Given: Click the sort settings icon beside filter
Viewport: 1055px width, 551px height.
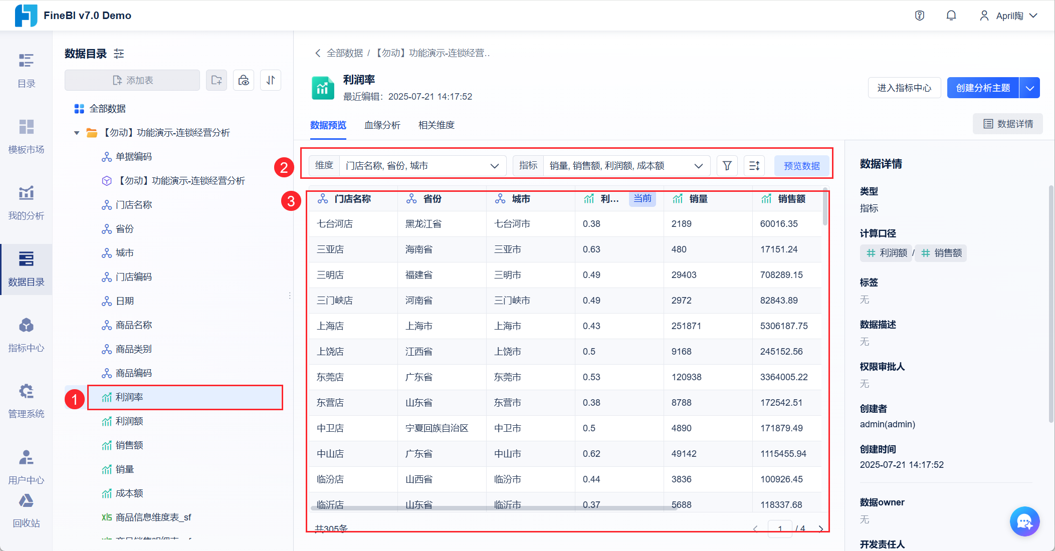Looking at the screenshot, I should [754, 166].
